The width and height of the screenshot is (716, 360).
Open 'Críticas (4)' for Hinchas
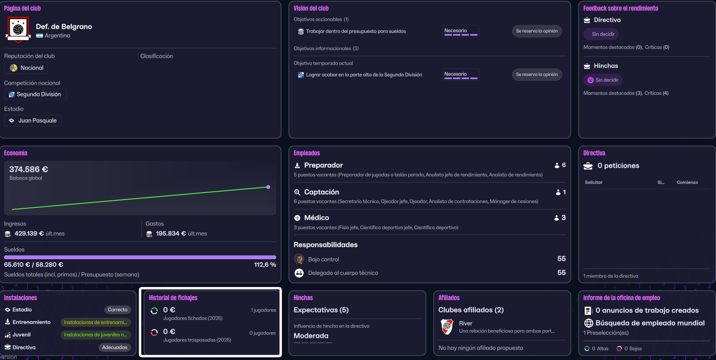657,93
